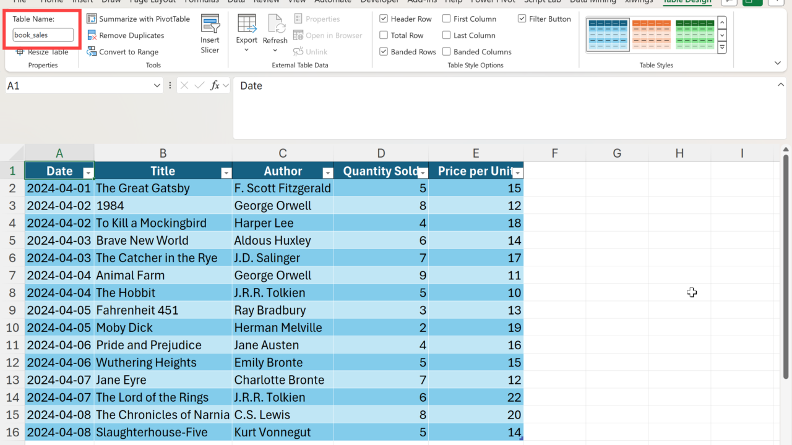The image size is (792, 445).
Task: Click the Convert to Range icon
Action: point(92,52)
